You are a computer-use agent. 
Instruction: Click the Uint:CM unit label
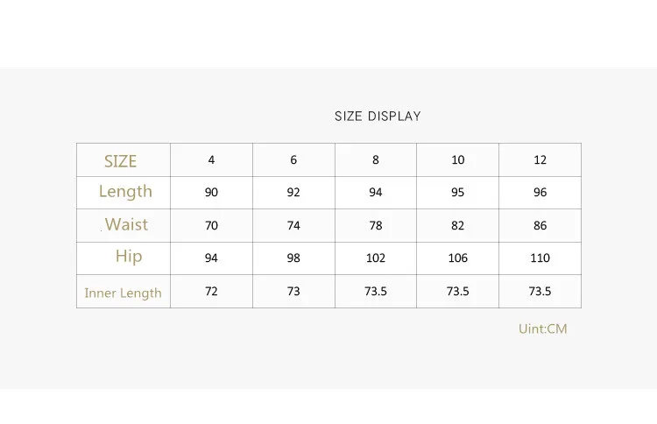(542, 329)
